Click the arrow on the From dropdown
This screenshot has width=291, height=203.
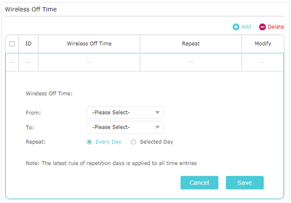coord(157,112)
